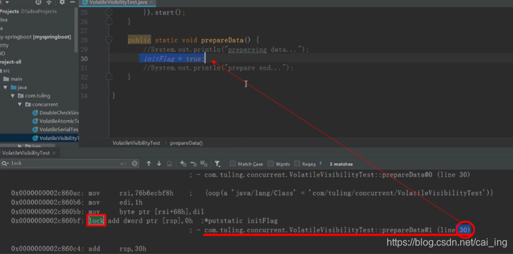Click Projects D:\ideaProjects root node
The height and width of the screenshot is (254, 513).
(x=28, y=12)
